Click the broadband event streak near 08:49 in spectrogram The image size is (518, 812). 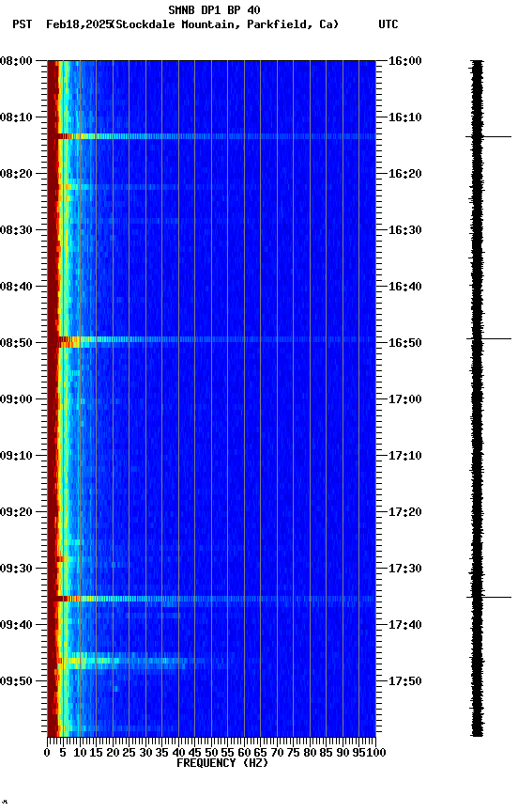[x=211, y=339]
